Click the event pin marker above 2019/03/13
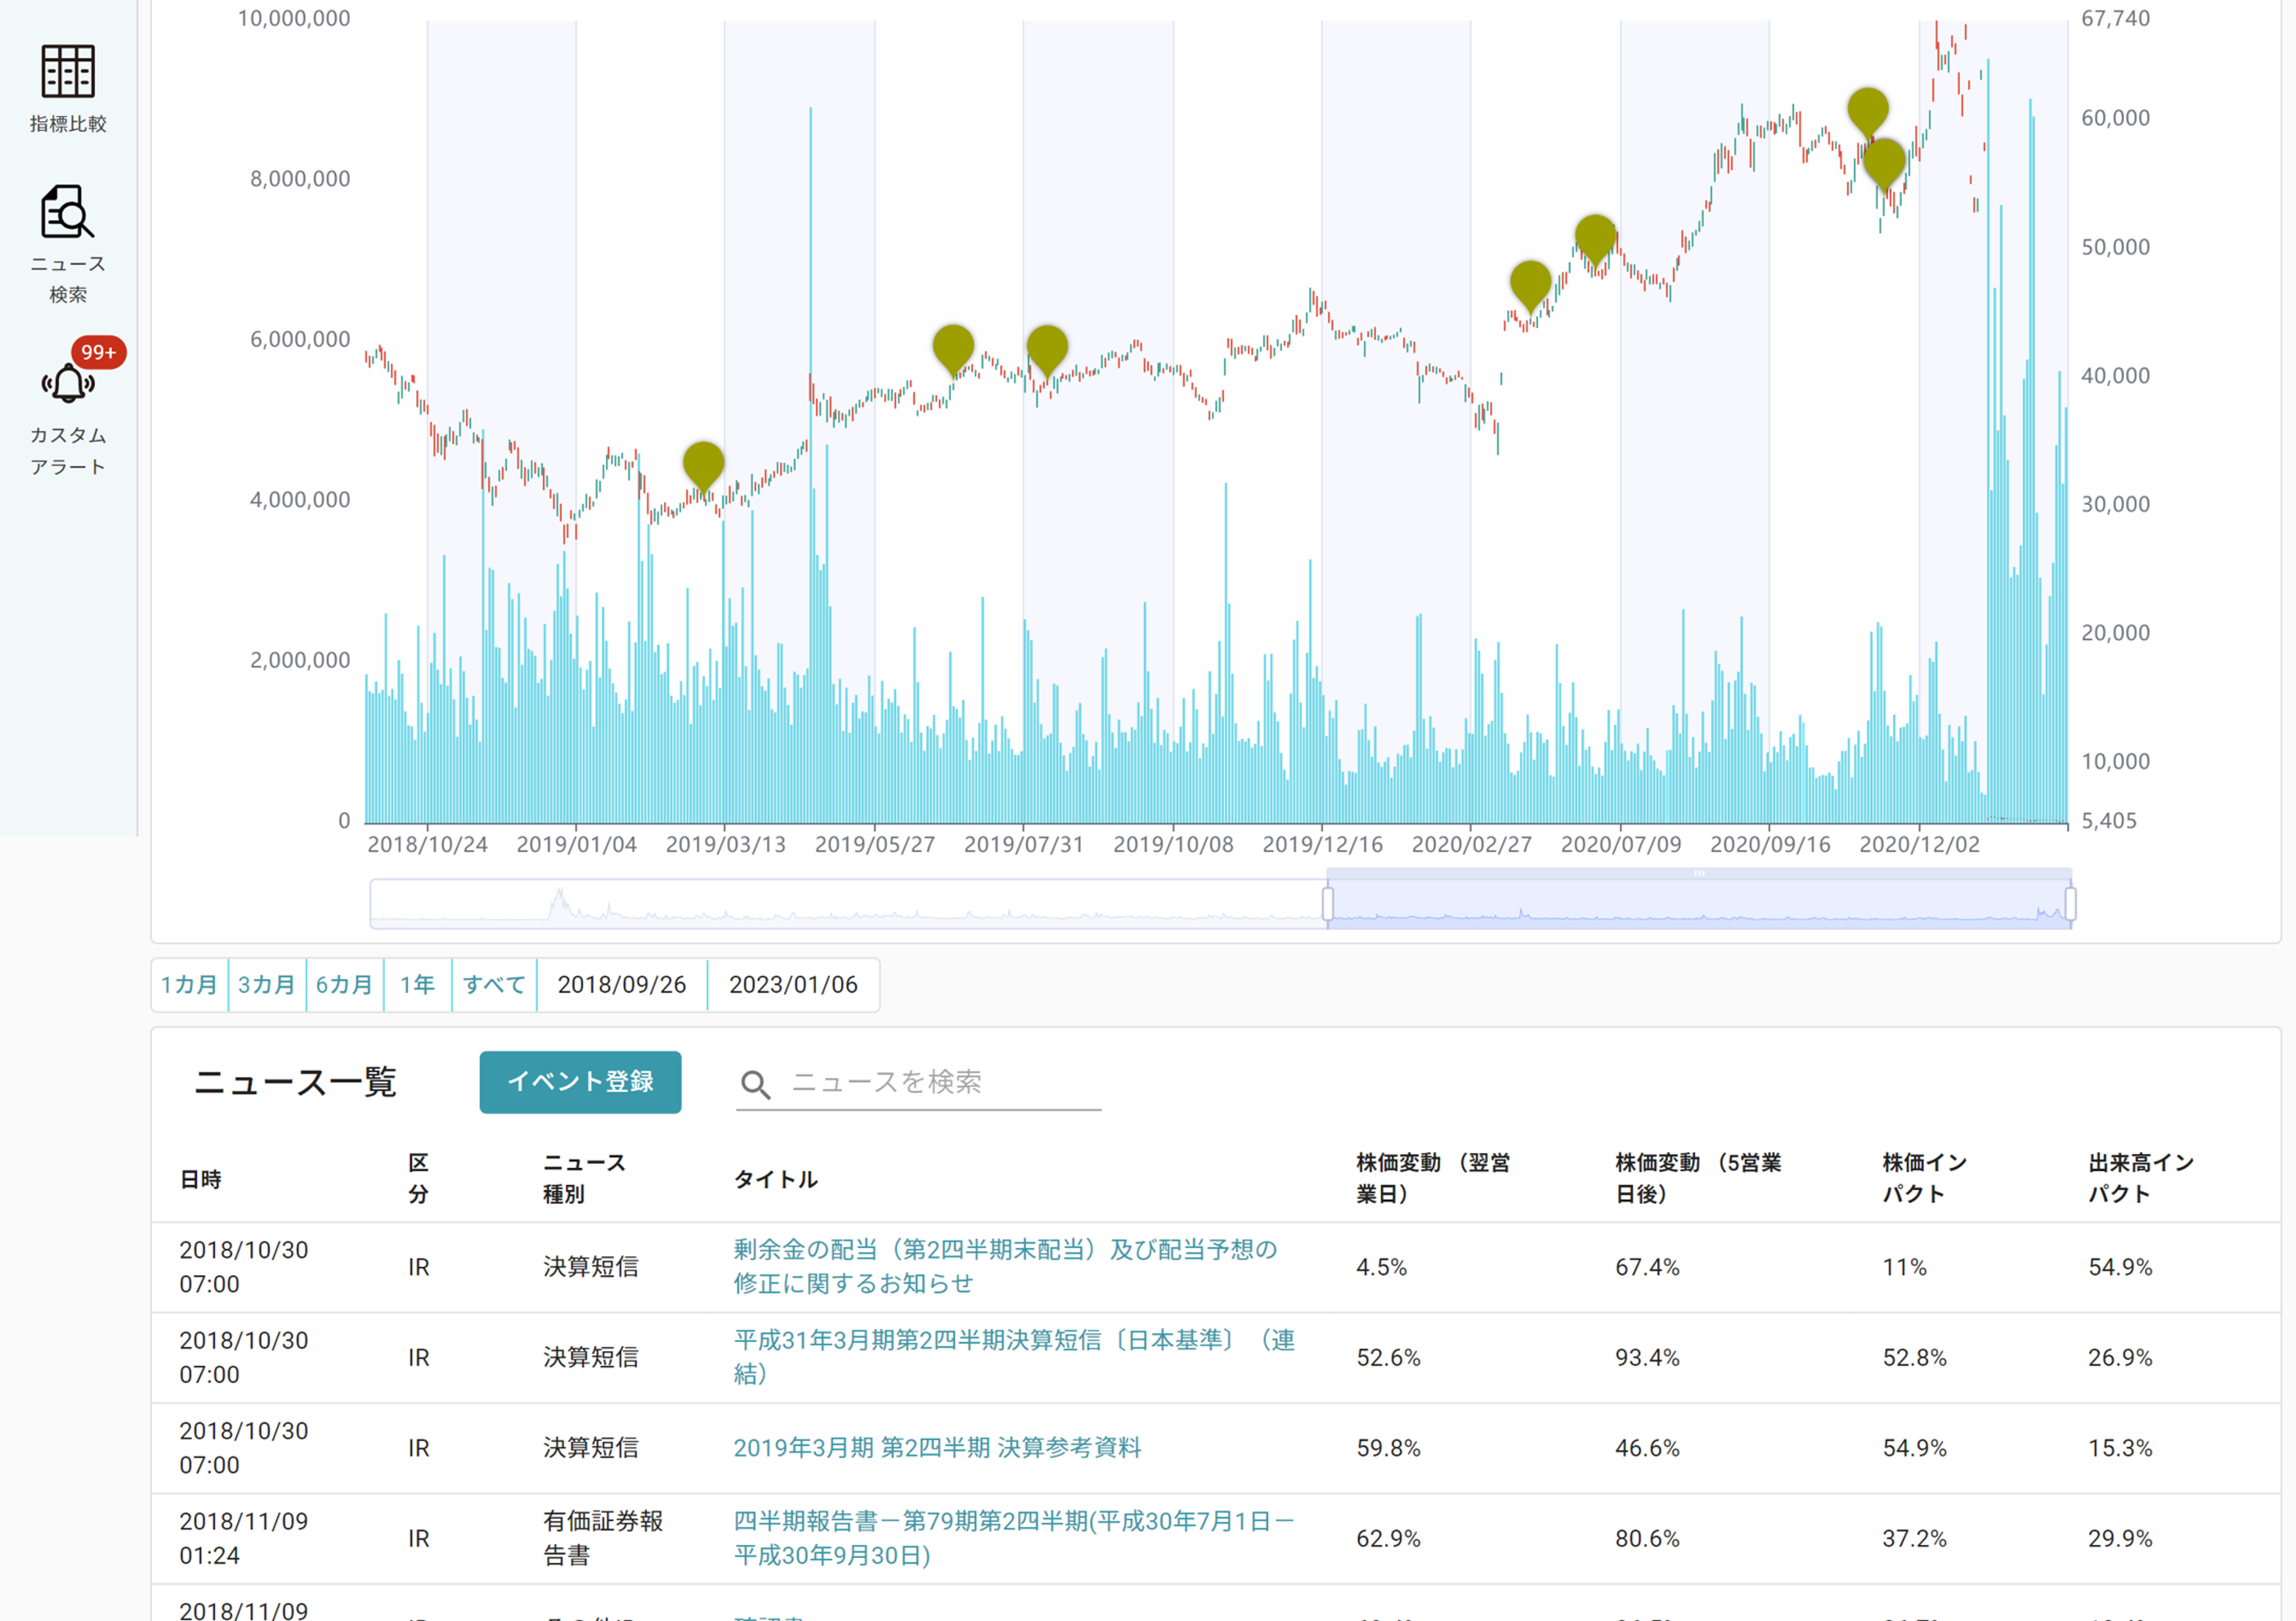The height and width of the screenshot is (1621, 2296). [x=704, y=464]
